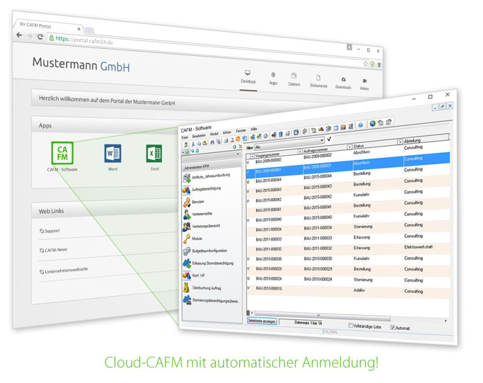Click the binoculars search toolbar icon

[213, 143]
